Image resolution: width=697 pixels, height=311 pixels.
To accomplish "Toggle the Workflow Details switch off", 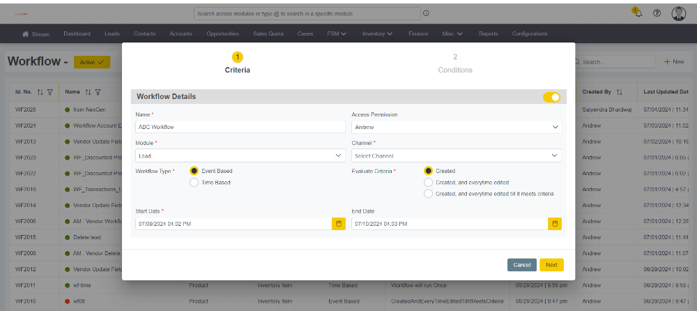I will point(551,97).
